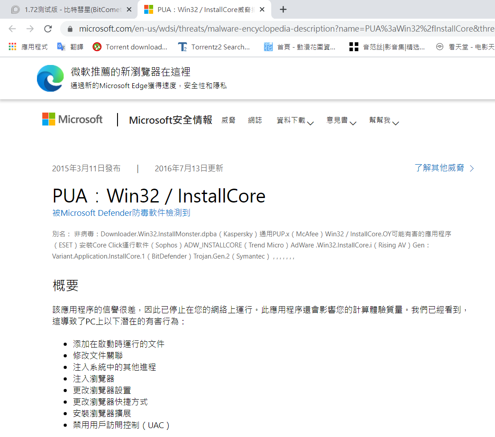Click the 安裝瀏覽器擴展 bullet item
The image size is (495, 437).
click(102, 414)
